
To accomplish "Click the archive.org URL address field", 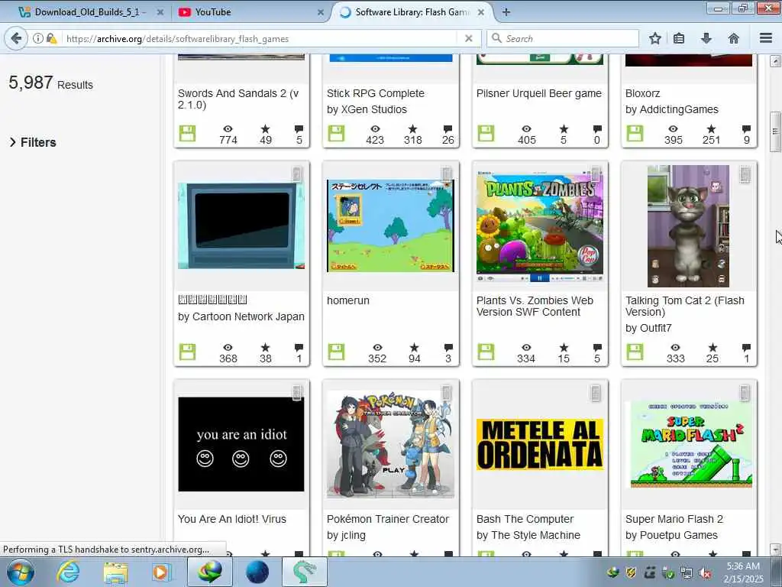I will 260,38.
